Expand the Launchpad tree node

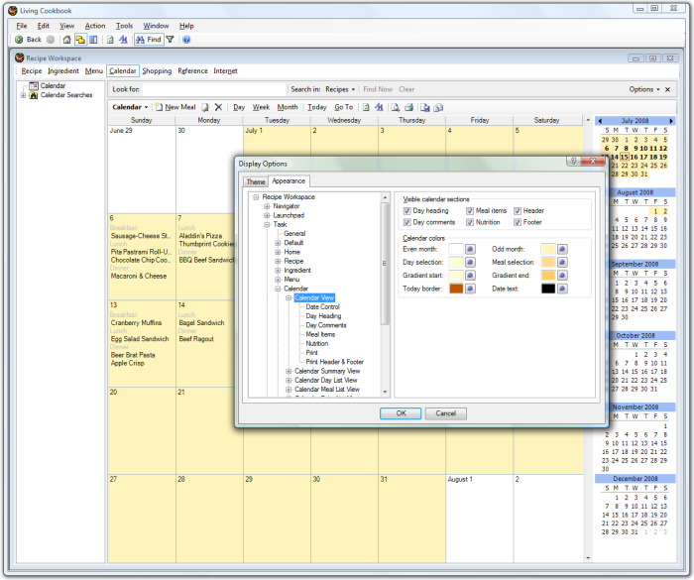267,215
